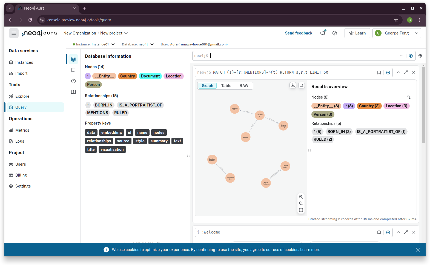The image size is (430, 265).
Task: Open Database information sidebar icon
Action: [73, 59]
